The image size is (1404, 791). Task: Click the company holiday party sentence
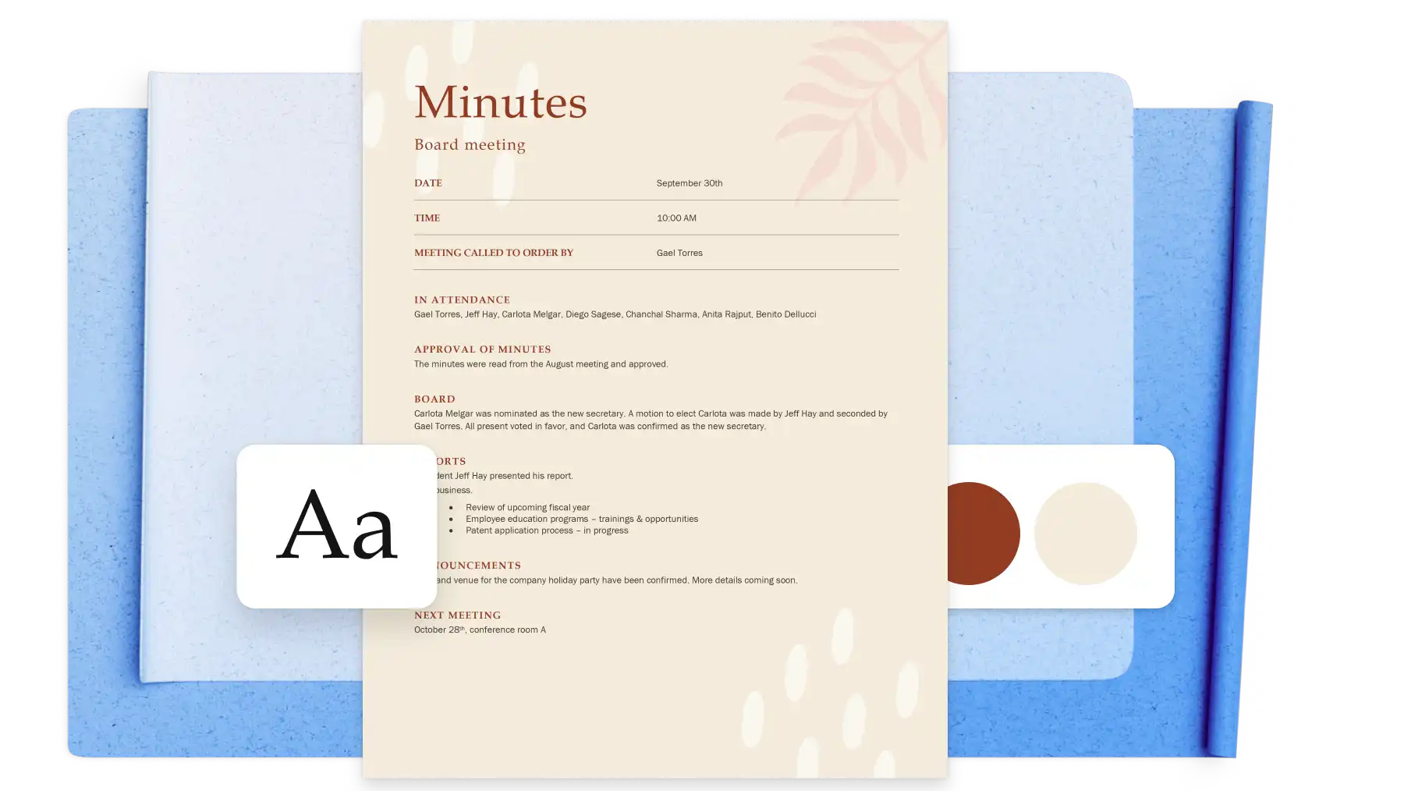click(x=617, y=580)
